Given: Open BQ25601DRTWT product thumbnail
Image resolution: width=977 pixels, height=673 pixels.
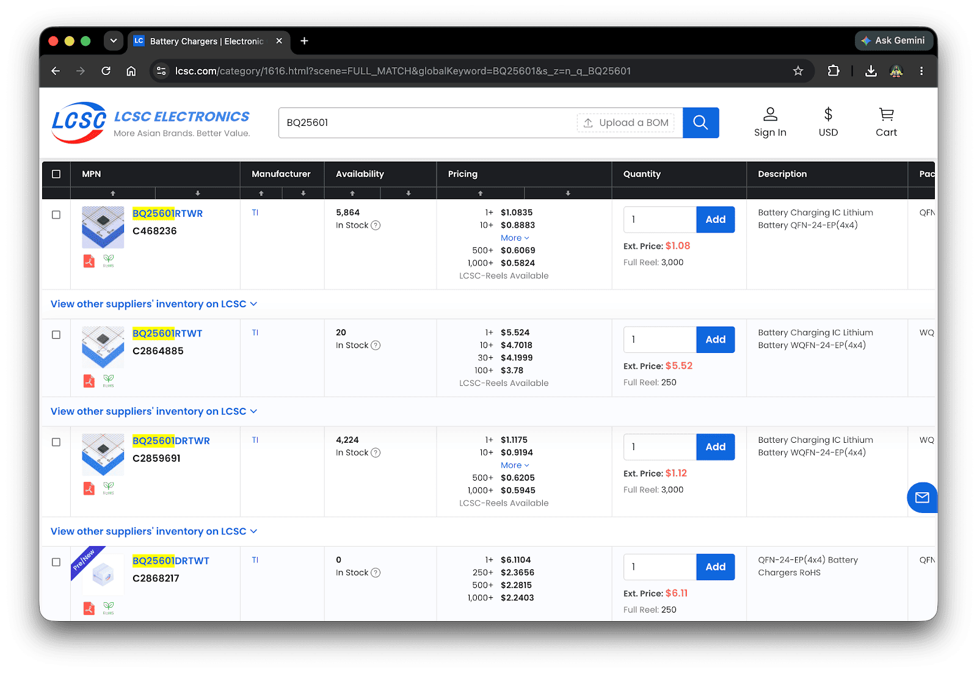Looking at the screenshot, I should [103, 575].
